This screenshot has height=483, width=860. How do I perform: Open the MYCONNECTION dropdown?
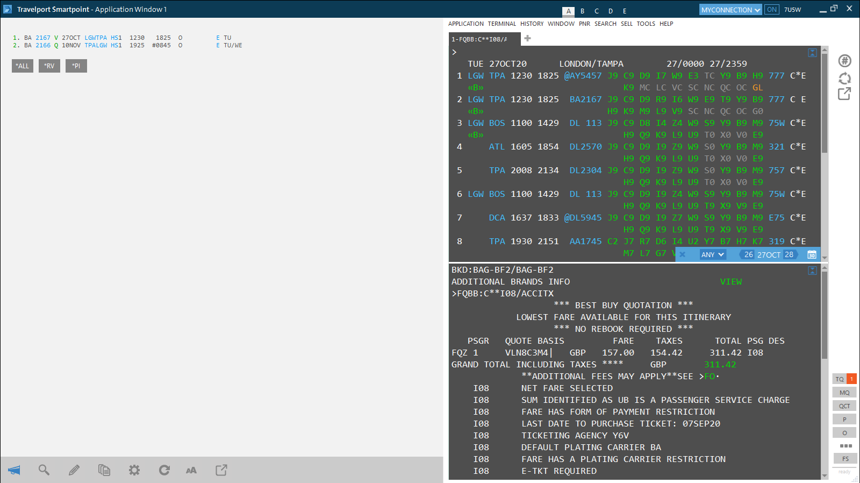click(x=730, y=10)
